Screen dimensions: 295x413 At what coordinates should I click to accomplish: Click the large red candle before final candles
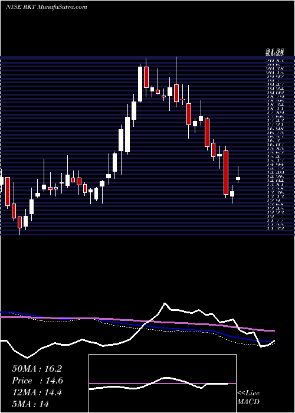click(226, 172)
